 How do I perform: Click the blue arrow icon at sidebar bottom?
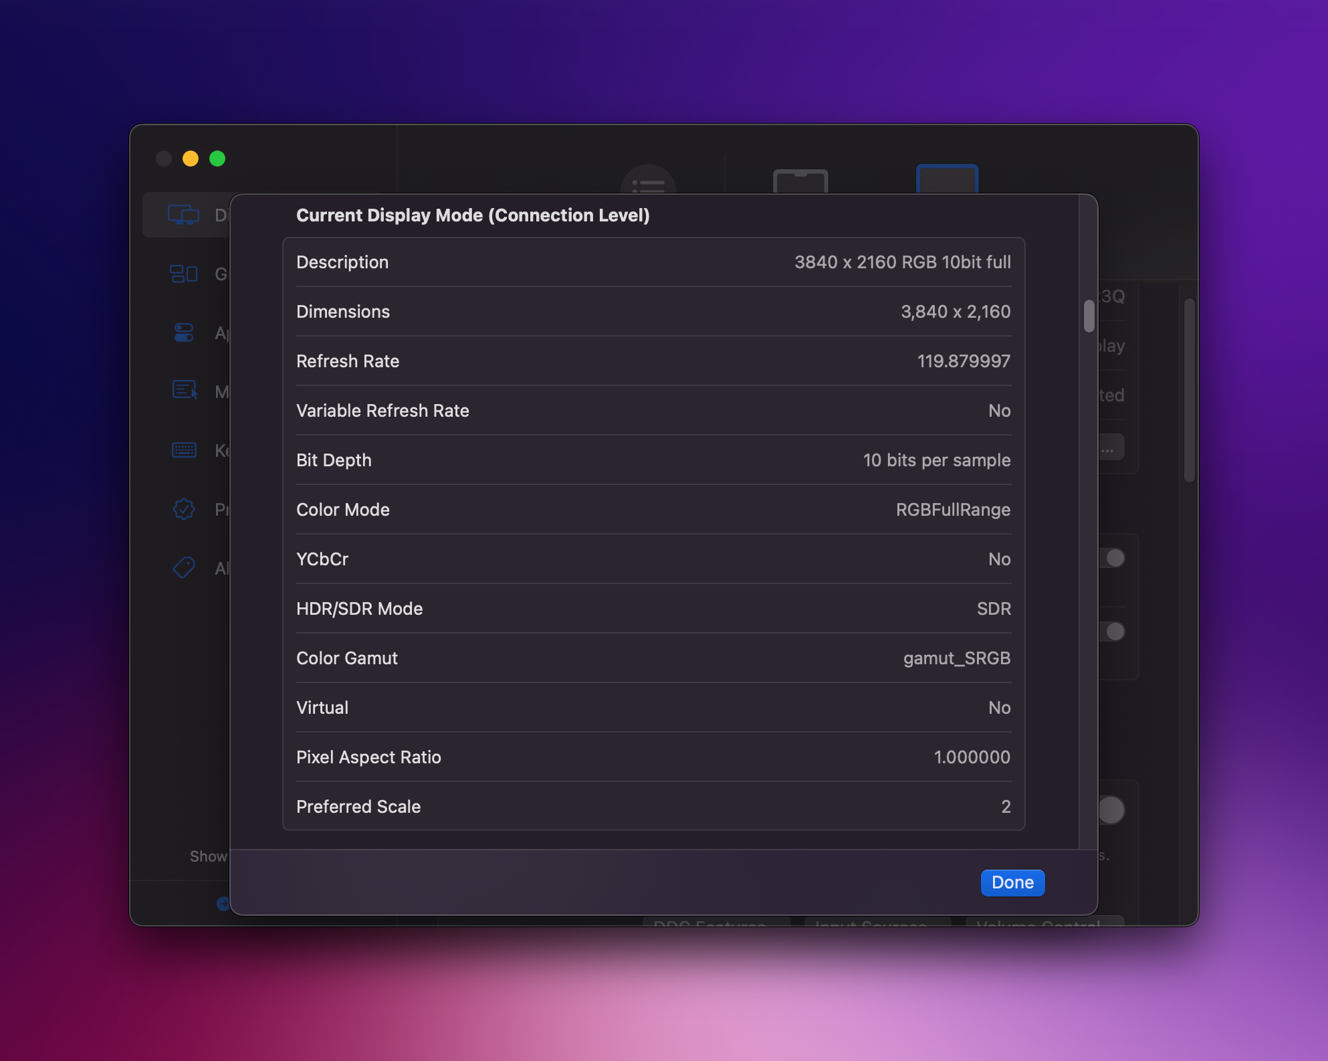tap(223, 904)
